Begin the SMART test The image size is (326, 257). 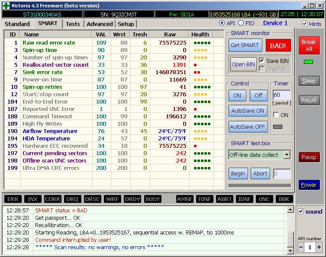pos(238,173)
